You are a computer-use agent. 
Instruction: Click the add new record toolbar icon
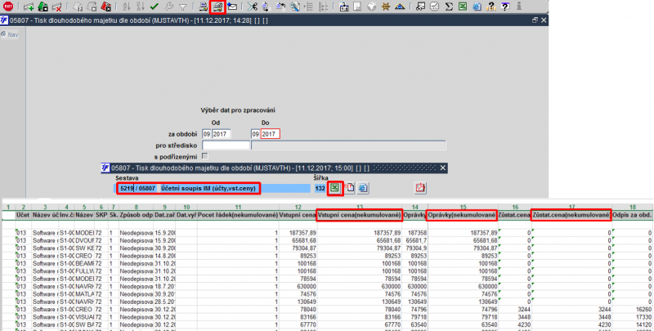click(29, 7)
